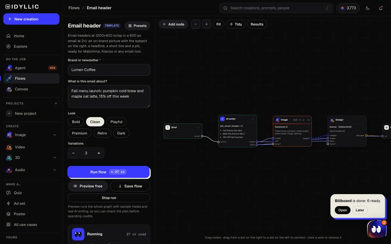Open Ad set use case
Image resolution: width=391 pixels, height=244 pixels.
pos(31,203)
